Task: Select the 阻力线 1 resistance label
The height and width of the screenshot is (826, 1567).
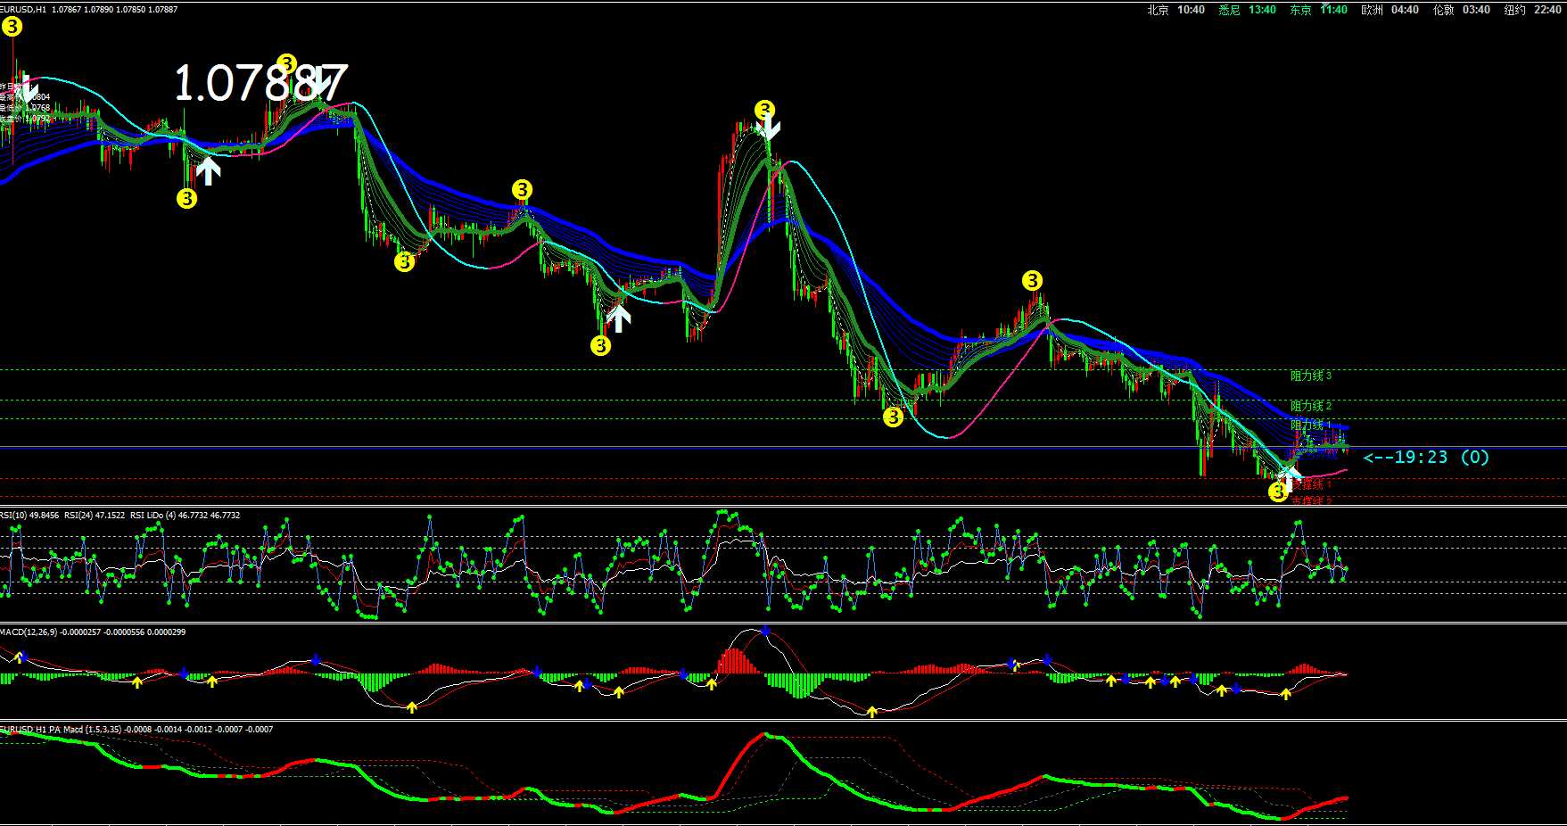Action: tap(1310, 425)
